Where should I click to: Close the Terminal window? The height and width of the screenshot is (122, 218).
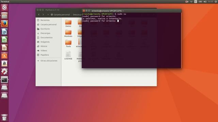click(84, 11)
